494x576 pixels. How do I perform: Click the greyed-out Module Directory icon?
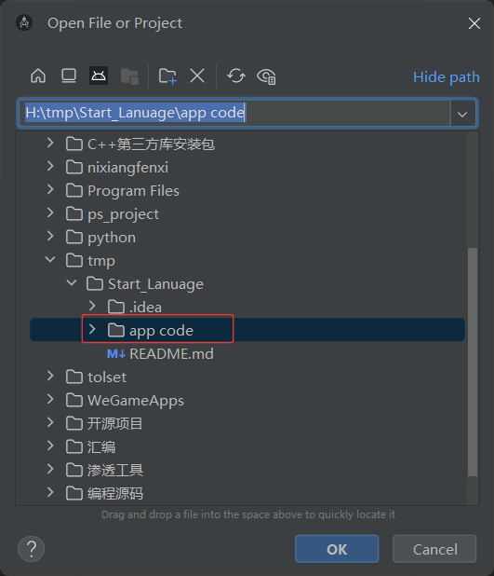click(129, 76)
